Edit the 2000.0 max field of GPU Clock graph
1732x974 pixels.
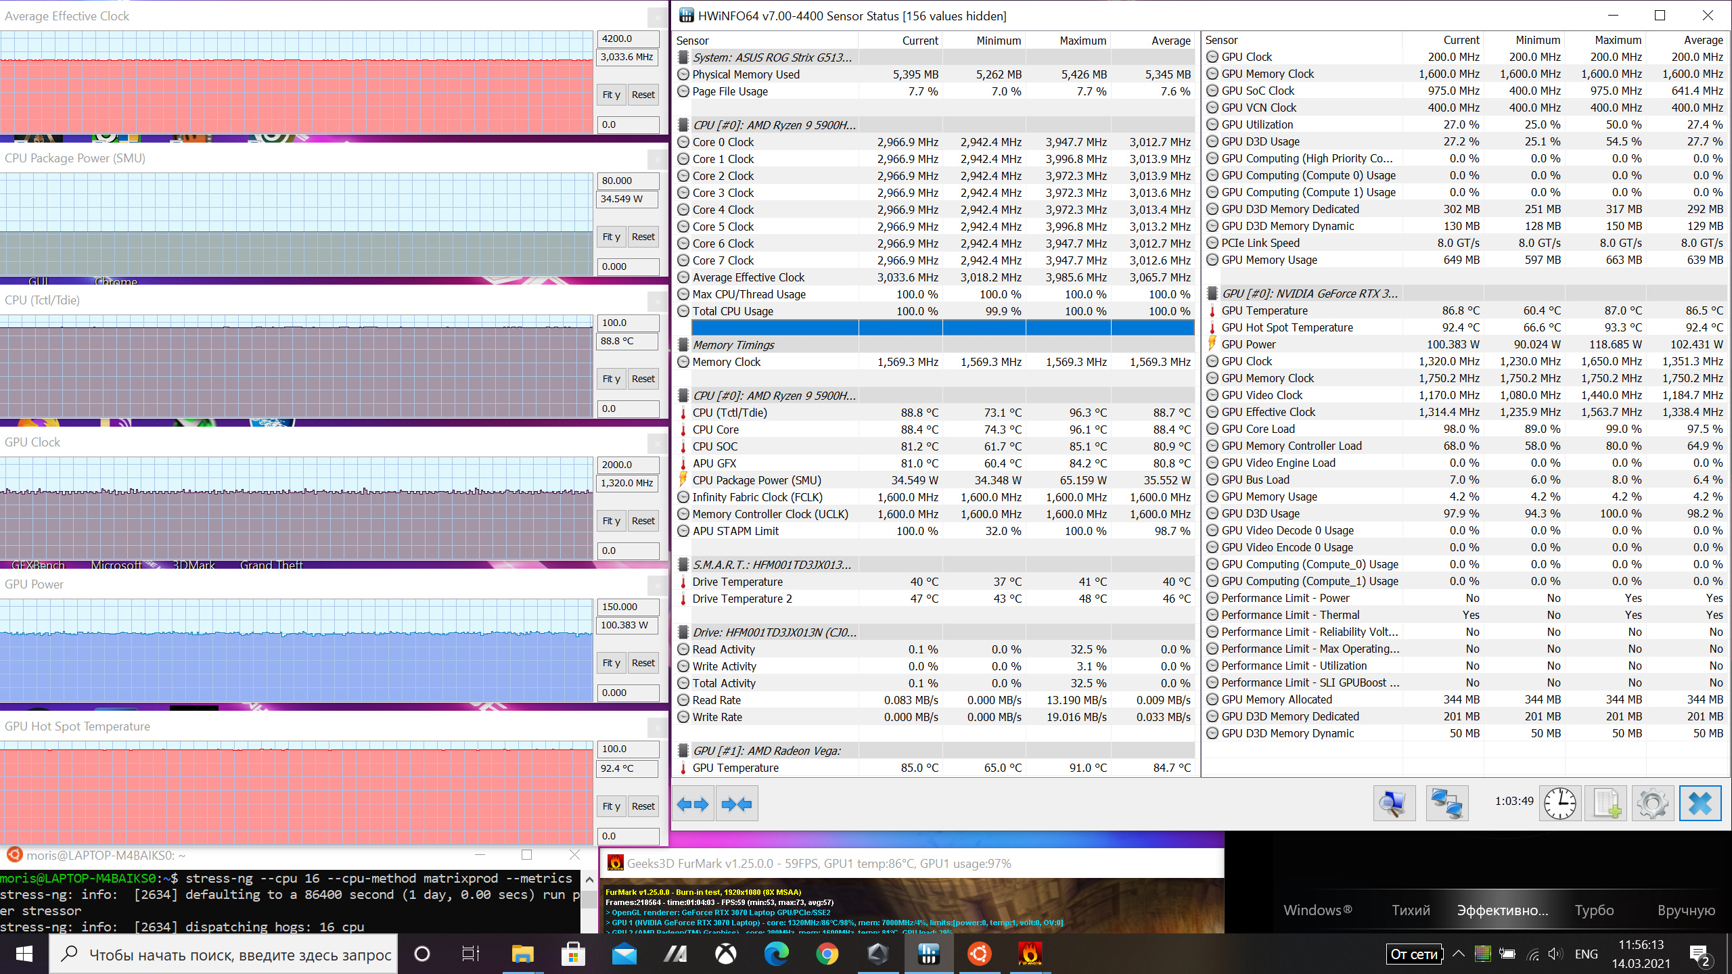pos(628,465)
